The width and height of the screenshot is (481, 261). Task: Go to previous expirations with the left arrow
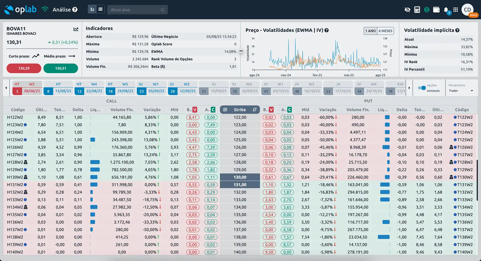(6, 88)
